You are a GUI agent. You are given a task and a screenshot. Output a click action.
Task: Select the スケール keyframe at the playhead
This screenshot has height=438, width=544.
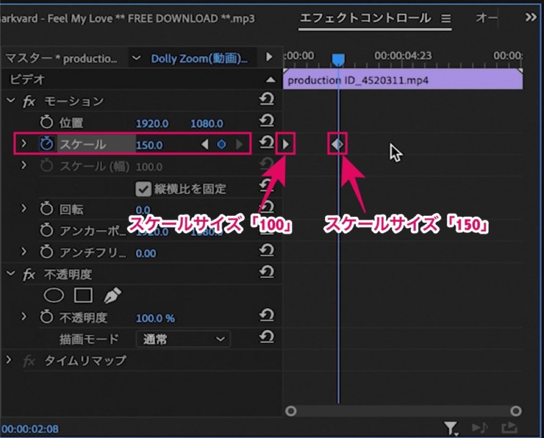[337, 144]
